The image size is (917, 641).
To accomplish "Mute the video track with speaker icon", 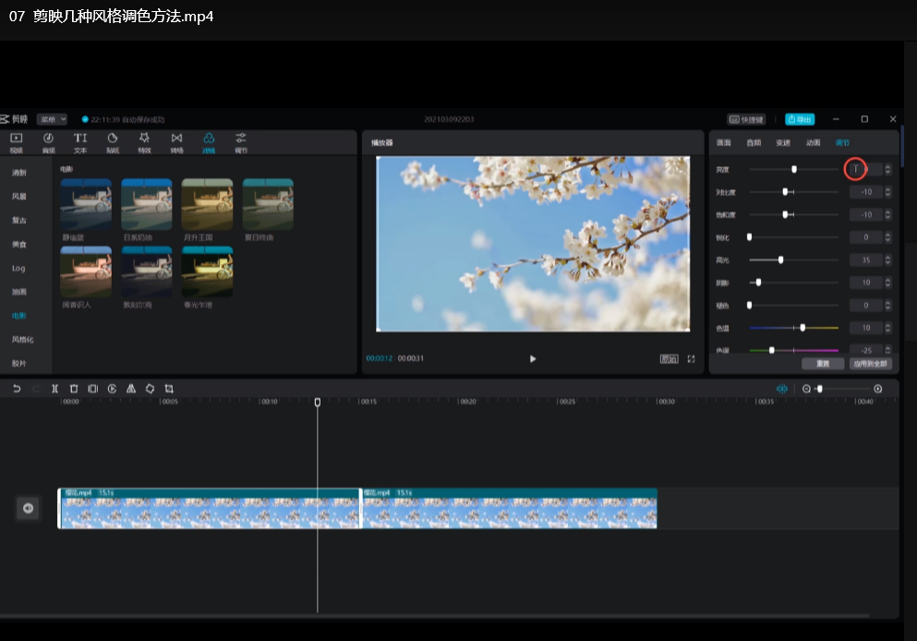I will (28, 508).
